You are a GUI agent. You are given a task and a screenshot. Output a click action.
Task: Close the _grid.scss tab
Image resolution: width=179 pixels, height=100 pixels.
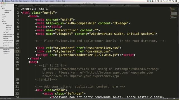62,6
